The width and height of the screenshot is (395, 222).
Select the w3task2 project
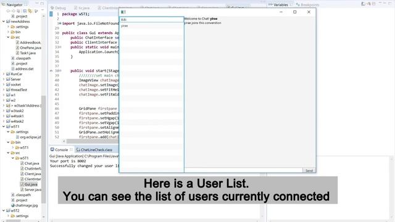[x=17, y=111]
